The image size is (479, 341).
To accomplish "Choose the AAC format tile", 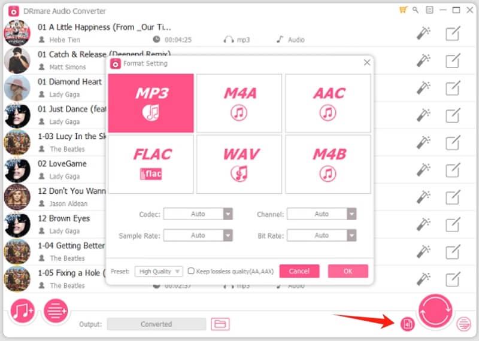I will tap(328, 103).
